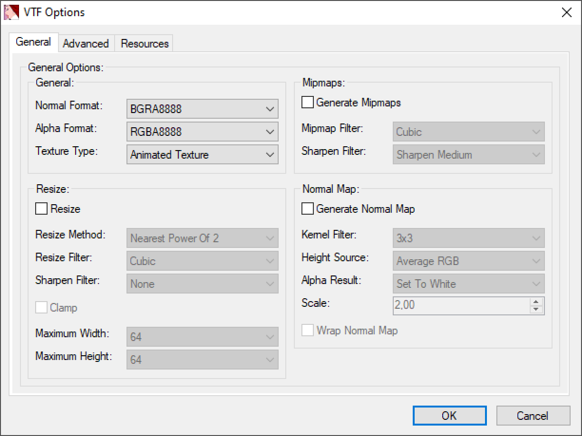Open the Resources tab
Screen dimensions: 582x436
coord(145,44)
